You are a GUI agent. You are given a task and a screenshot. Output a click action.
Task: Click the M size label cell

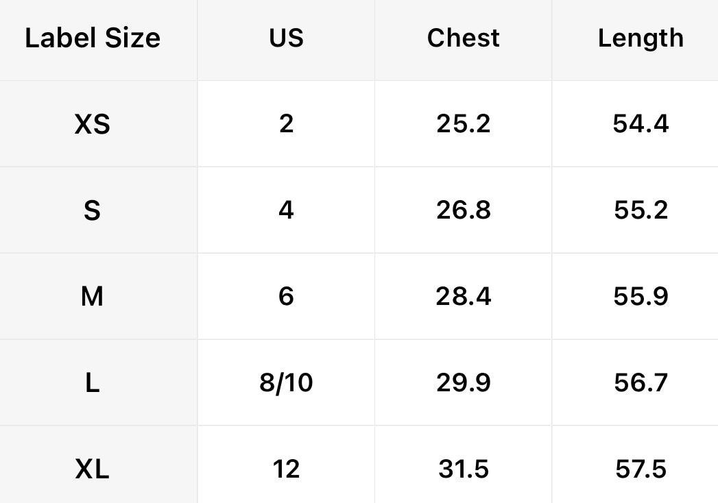(x=93, y=297)
